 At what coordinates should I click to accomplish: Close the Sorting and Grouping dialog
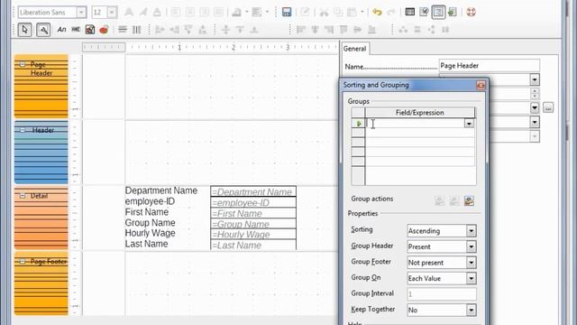pyautogui.click(x=481, y=85)
